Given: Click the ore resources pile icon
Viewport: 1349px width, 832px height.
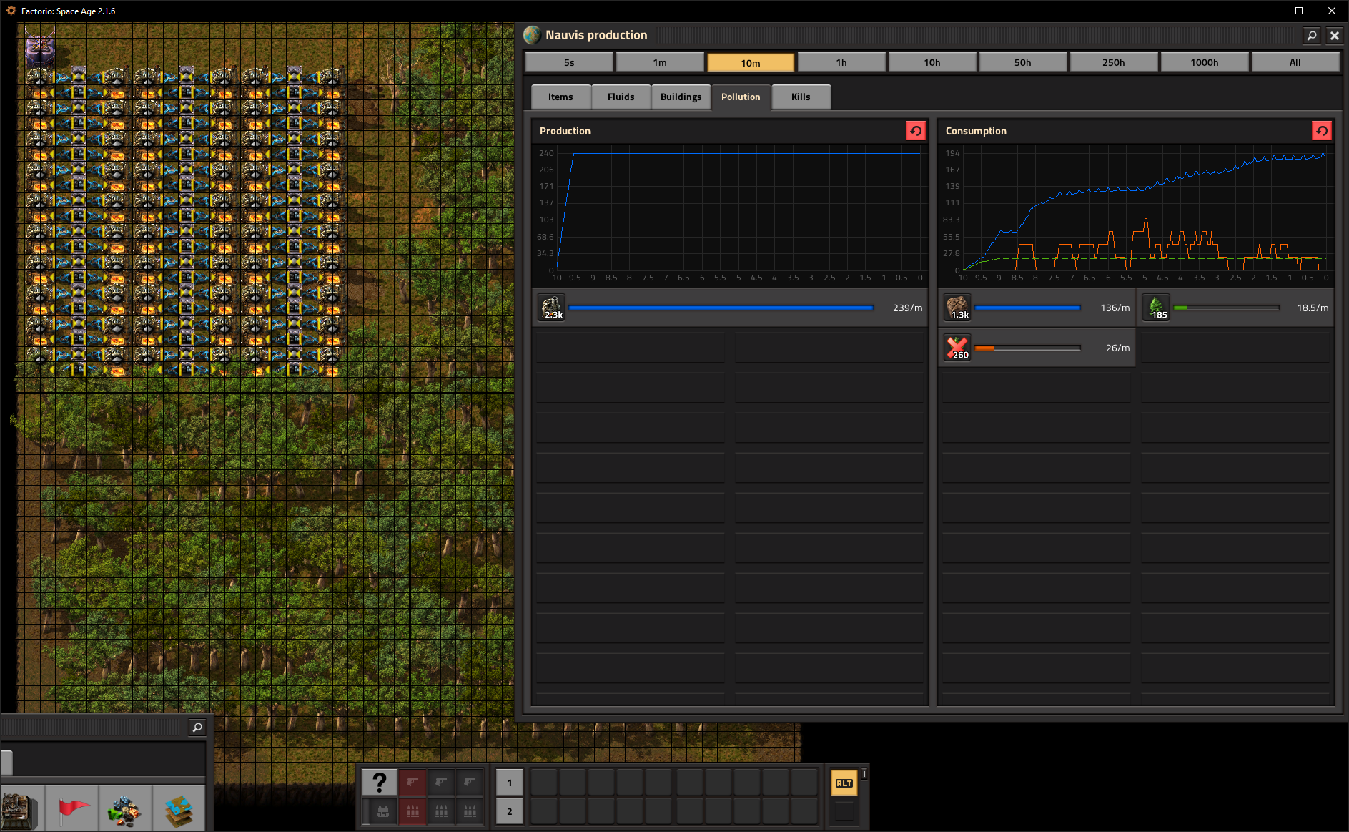Looking at the screenshot, I should (125, 809).
